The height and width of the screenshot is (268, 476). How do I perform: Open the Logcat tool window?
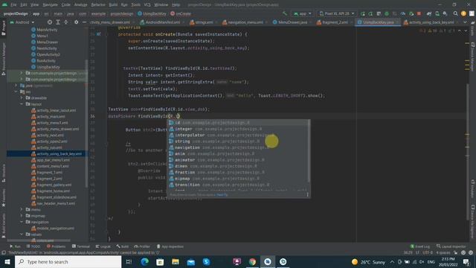coord(103,246)
